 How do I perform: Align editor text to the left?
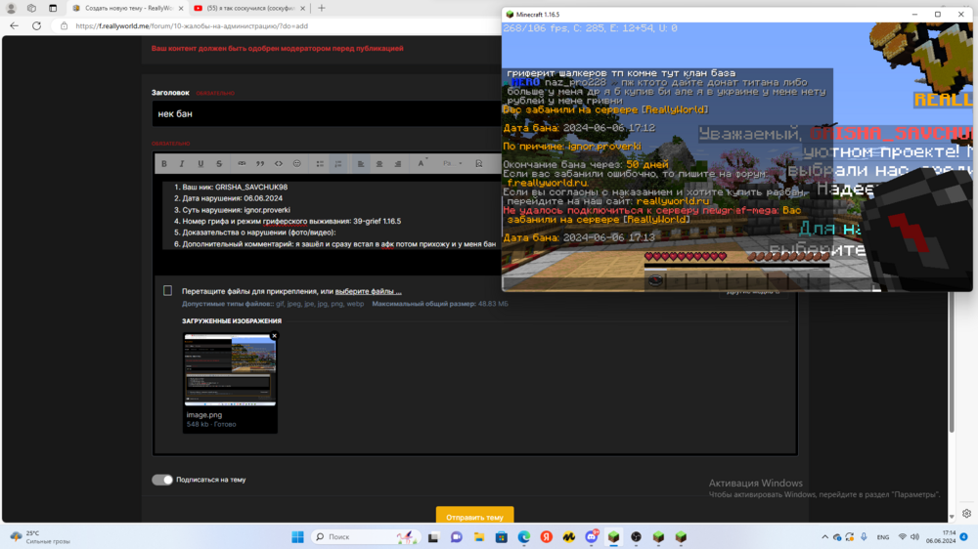[361, 164]
